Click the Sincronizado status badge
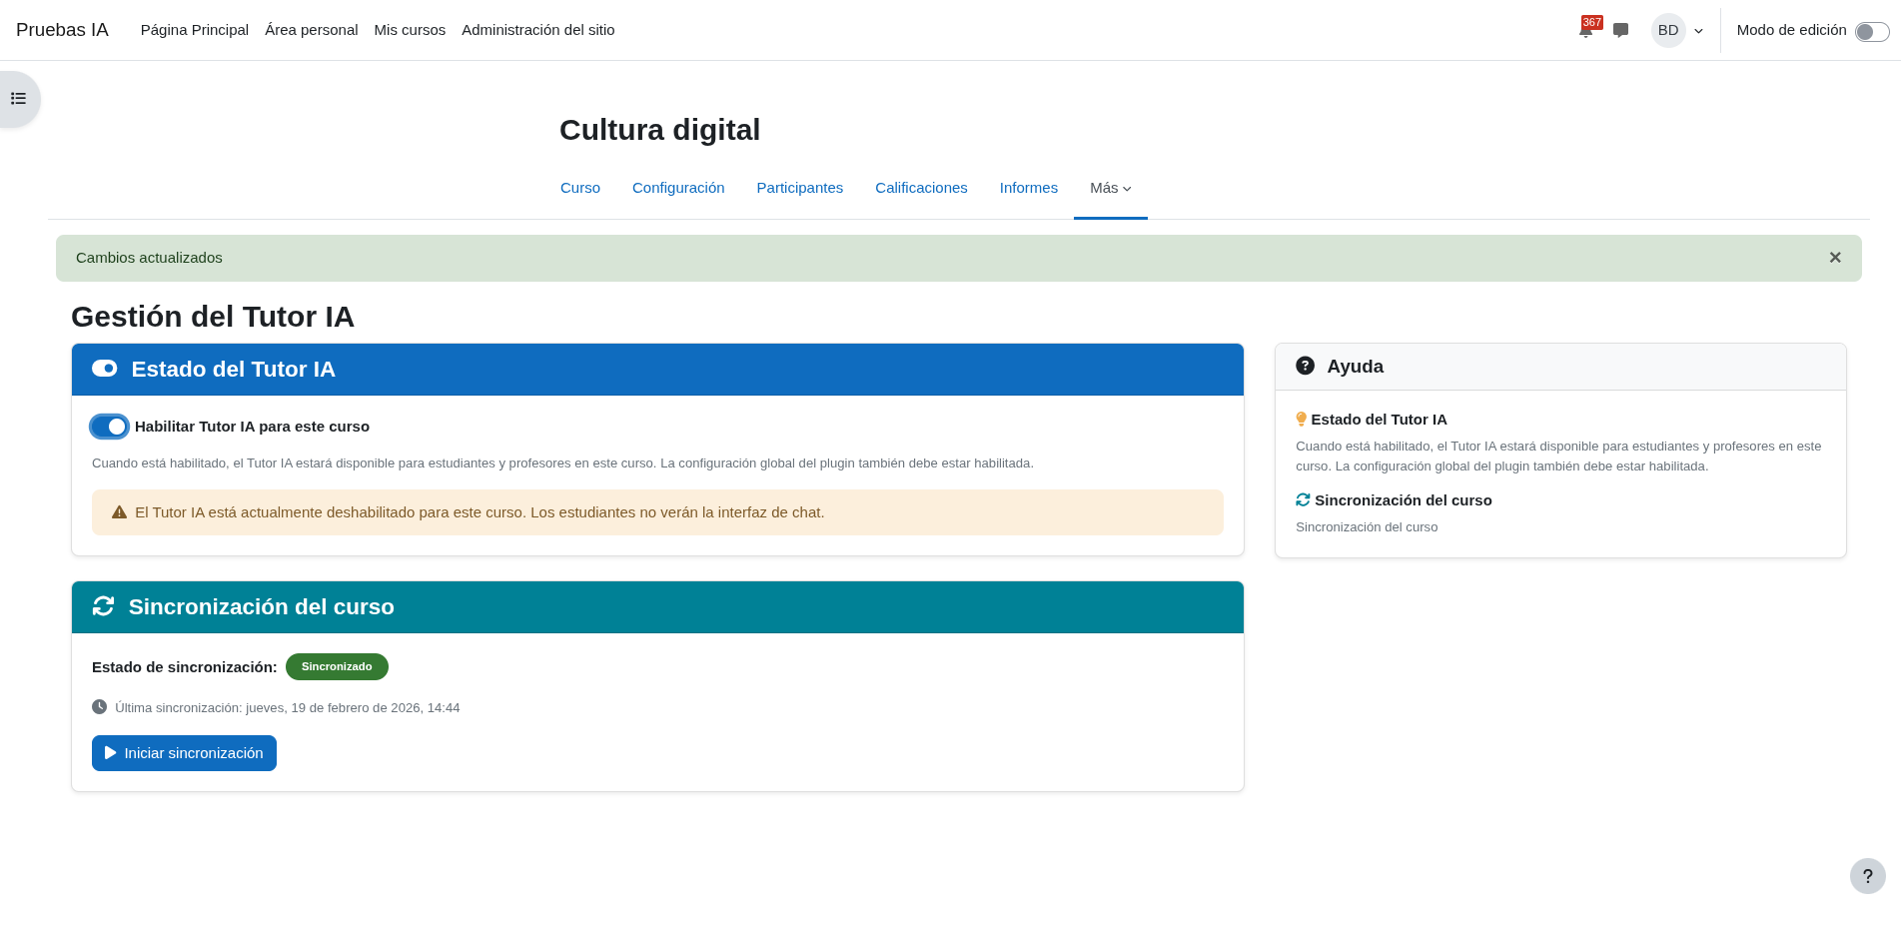This screenshot has height=926, width=1901. pyautogui.click(x=337, y=666)
